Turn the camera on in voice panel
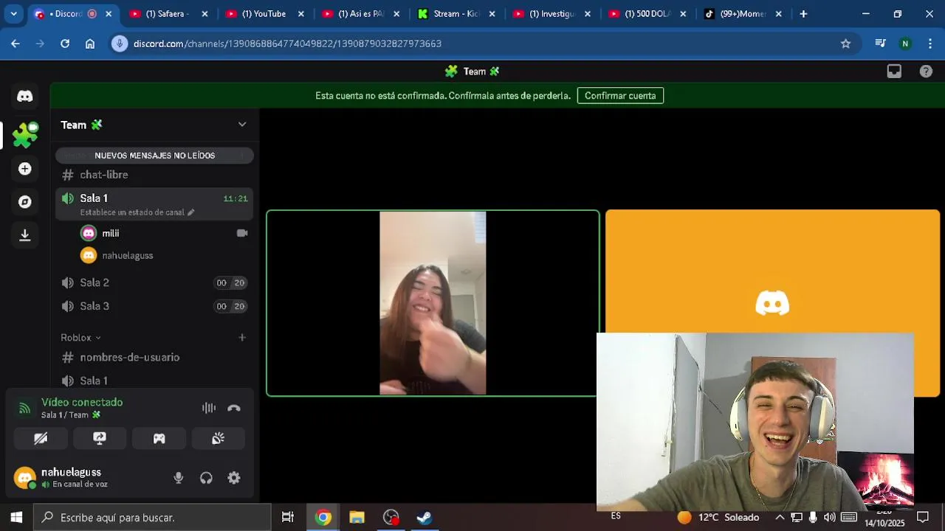 41,438
